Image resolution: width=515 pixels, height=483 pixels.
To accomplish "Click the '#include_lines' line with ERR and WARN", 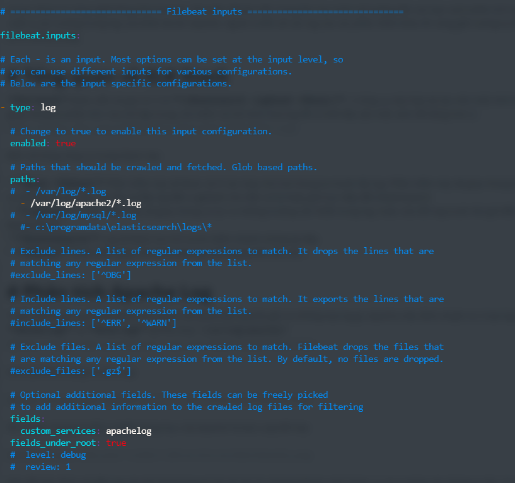I will click(93, 323).
